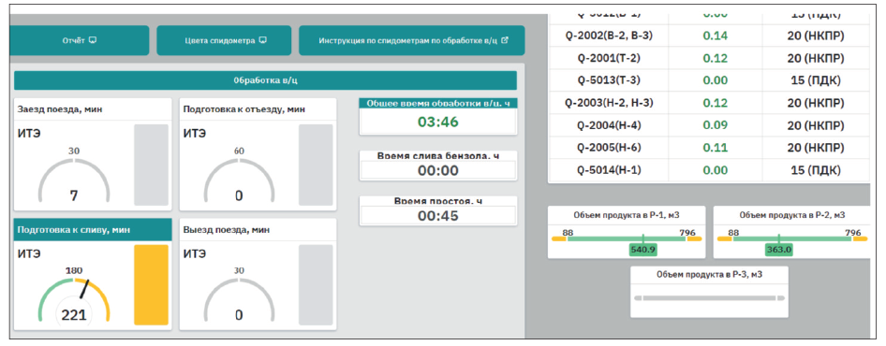The width and height of the screenshot is (886, 346).
Task: Click value 0.11 in Q-2005 row
Action: pos(716,148)
